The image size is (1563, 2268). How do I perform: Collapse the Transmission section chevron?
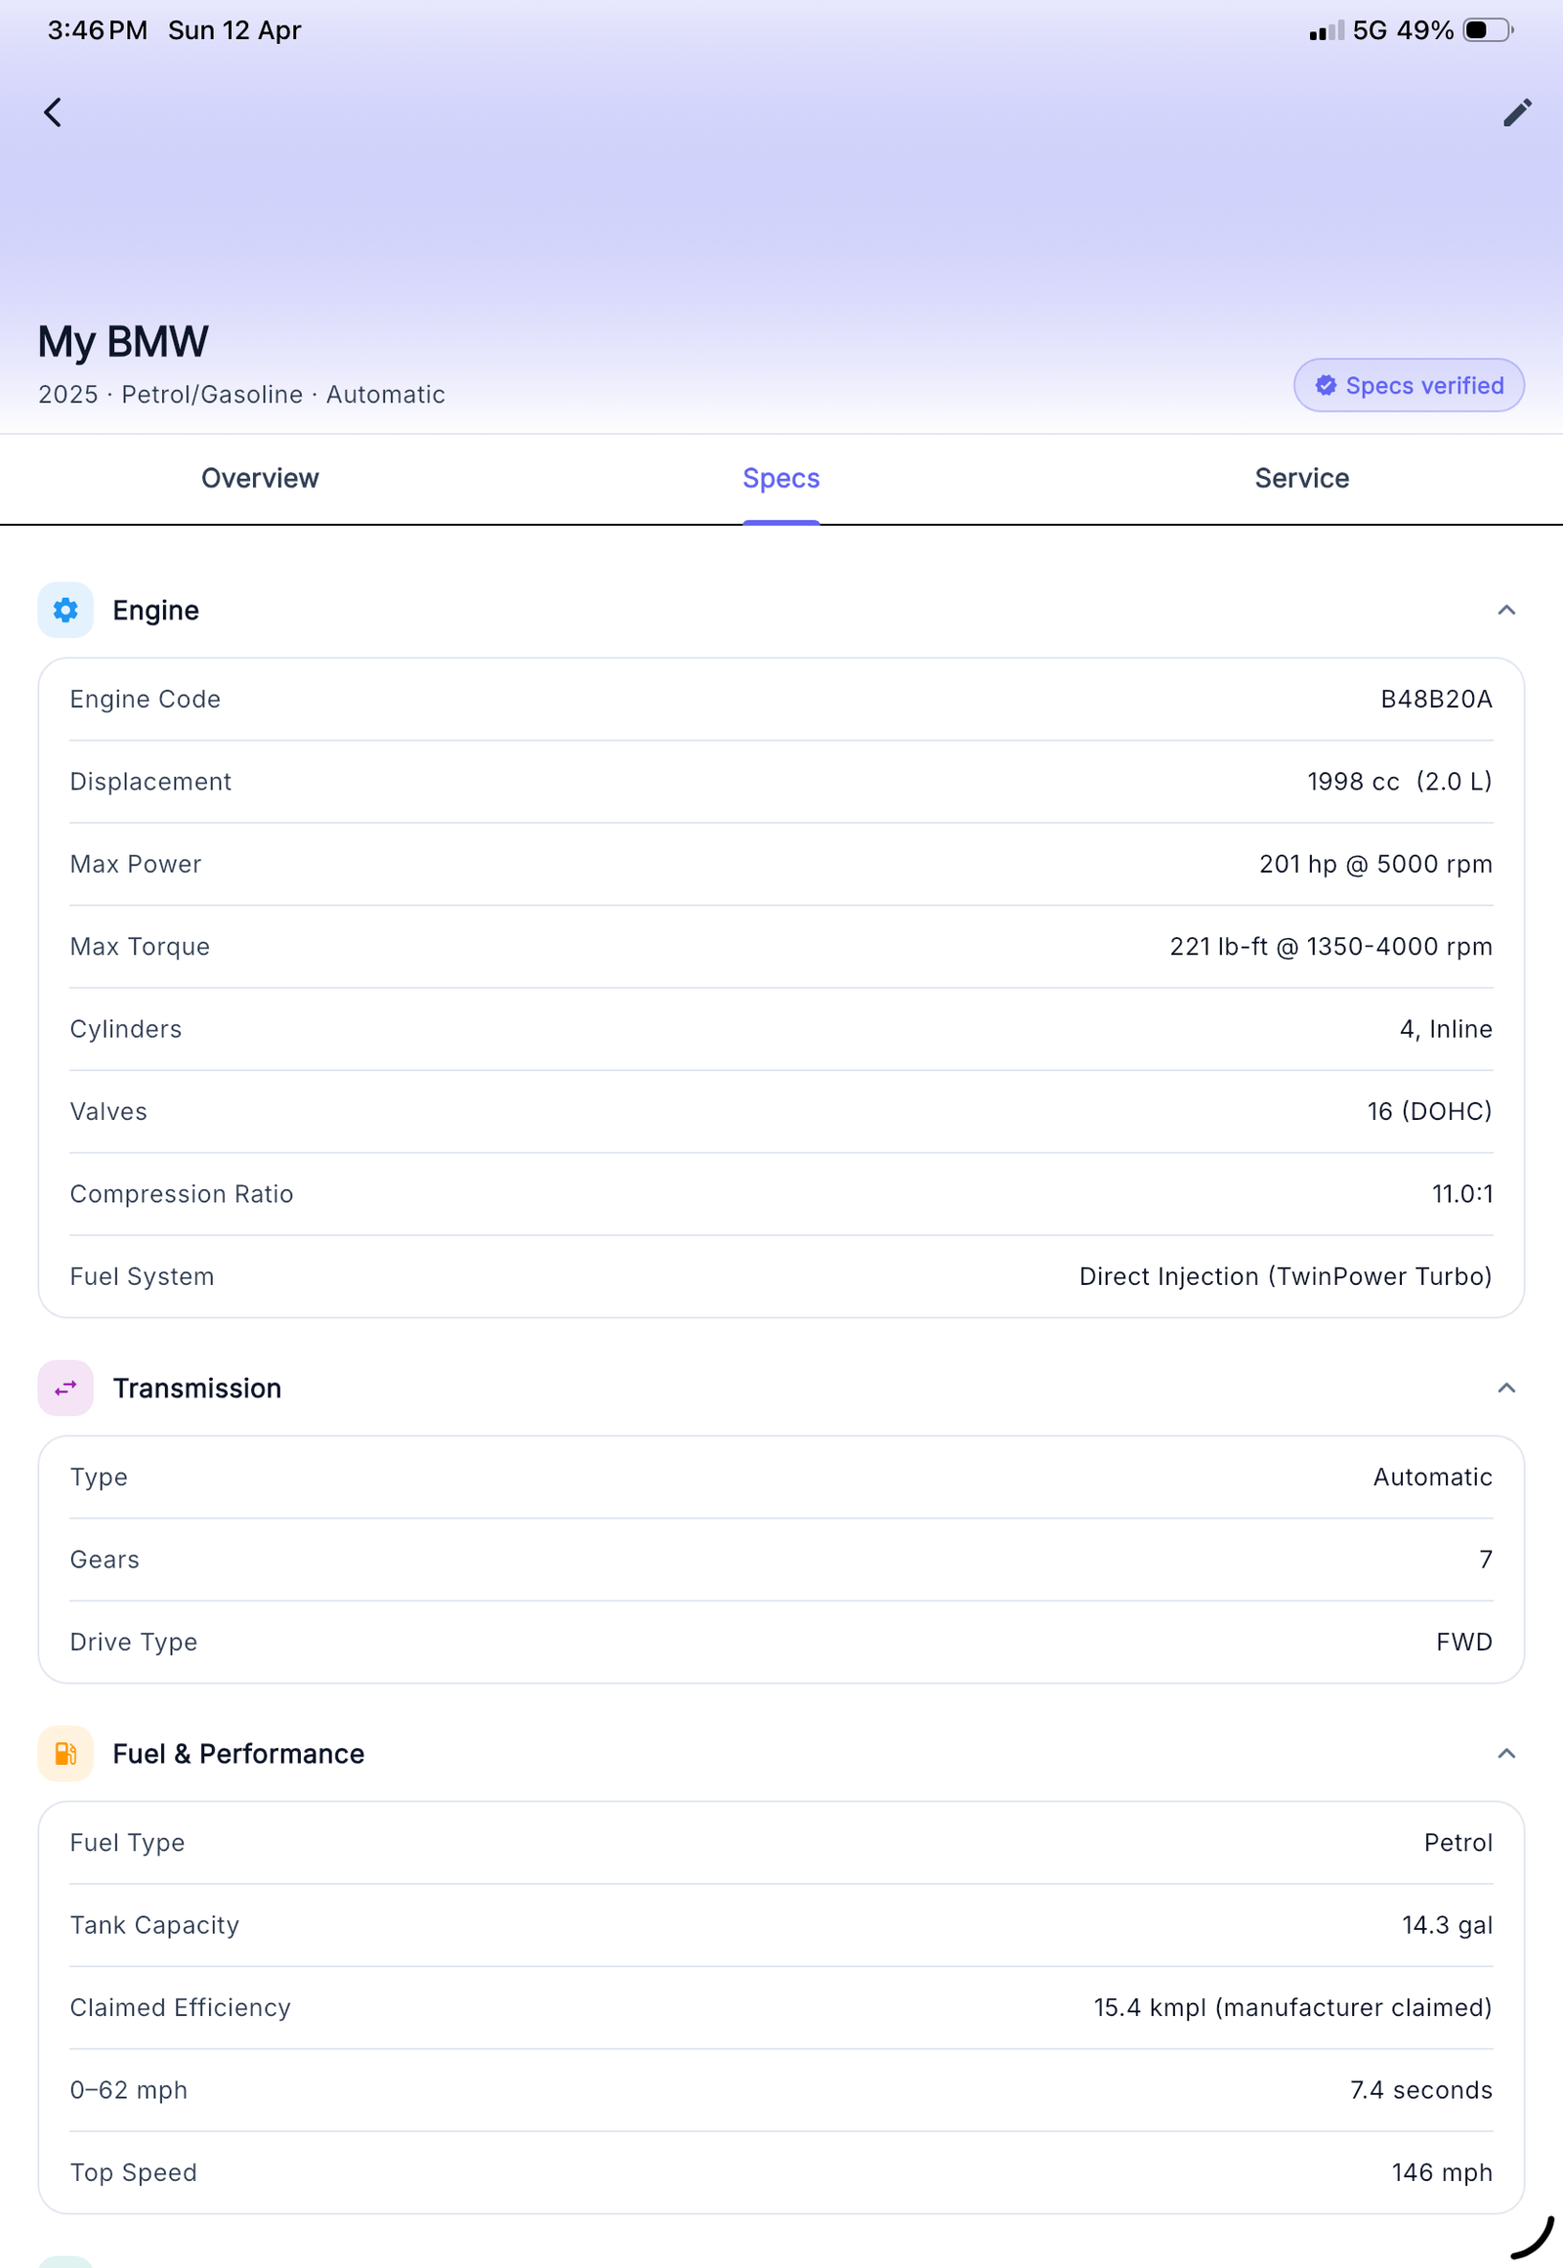1506,1389
